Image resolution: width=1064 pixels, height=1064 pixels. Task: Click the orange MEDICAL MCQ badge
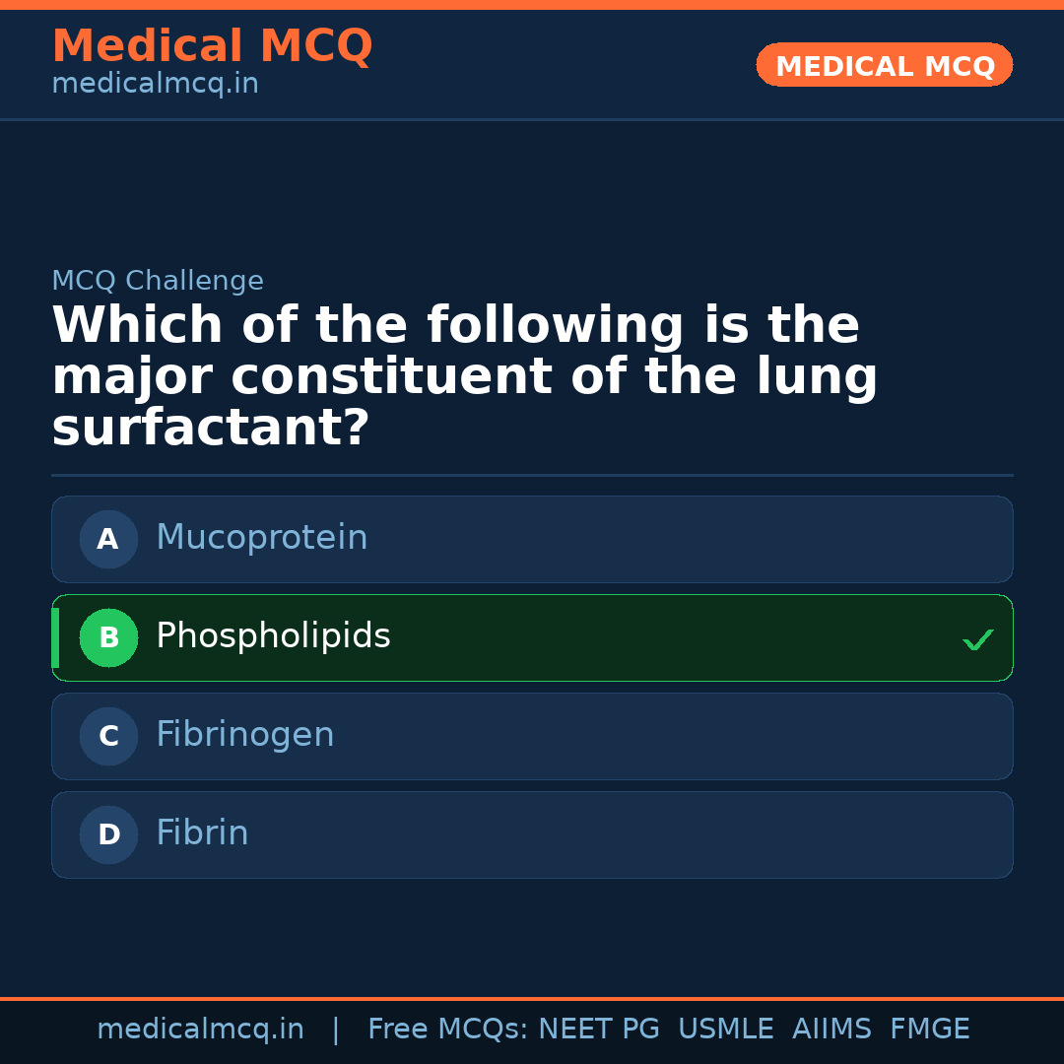pos(884,65)
